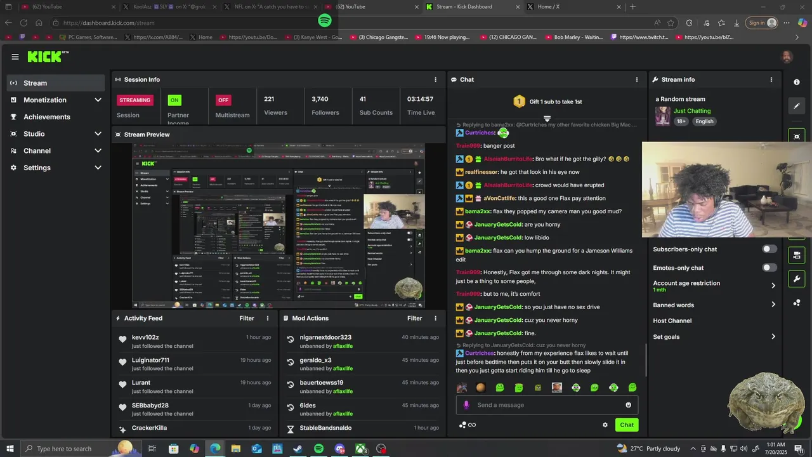Click the bookmark star icon in address bar
This screenshot has height=457, width=812.
671,23
